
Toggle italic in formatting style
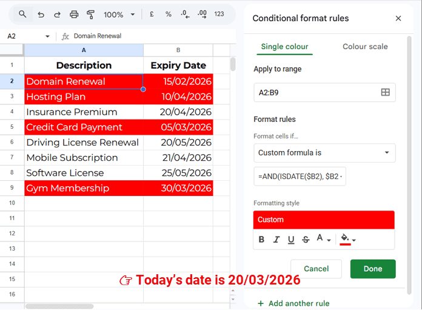[276, 239]
